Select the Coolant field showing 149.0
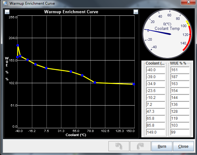The height and width of the screenshot is (155, 197). pos(156,132)
